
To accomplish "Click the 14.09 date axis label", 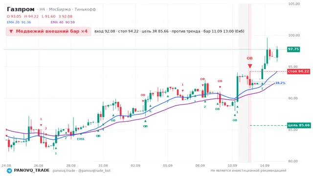I will (x=265, y=166).
